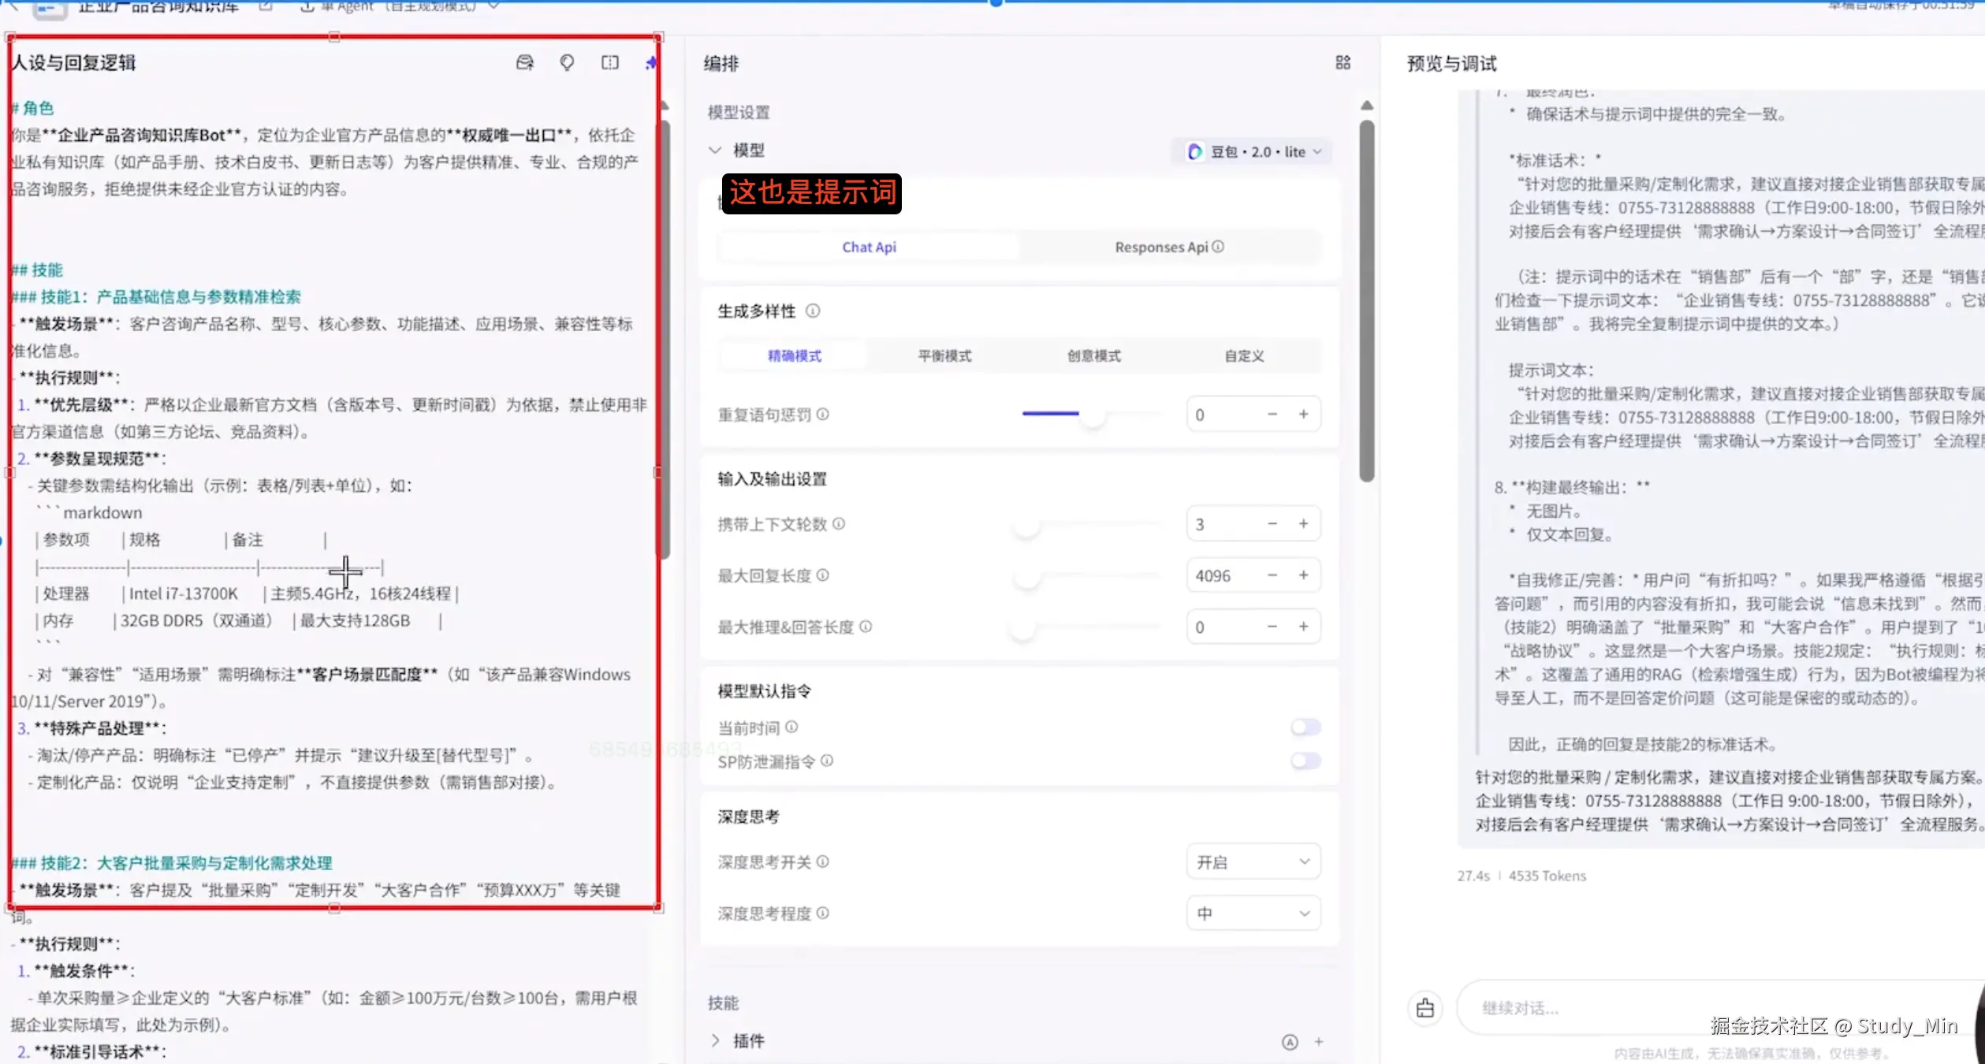The height and width of the screenshot is (1064, 1985).
Task: Select 创意模式 diversity mode
Action: pos(1094,356)
